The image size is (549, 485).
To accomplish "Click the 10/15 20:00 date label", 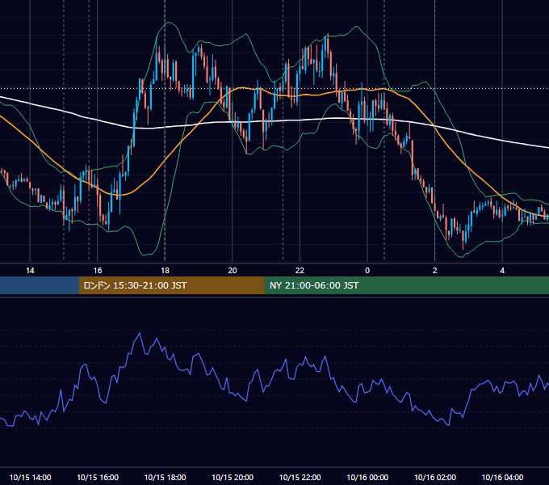I will [233, 477].
